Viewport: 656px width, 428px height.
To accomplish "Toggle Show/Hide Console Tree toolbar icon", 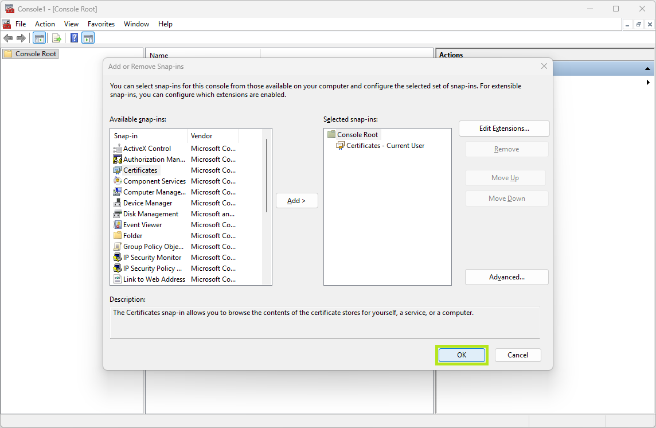I will click(x=40, y=38).
